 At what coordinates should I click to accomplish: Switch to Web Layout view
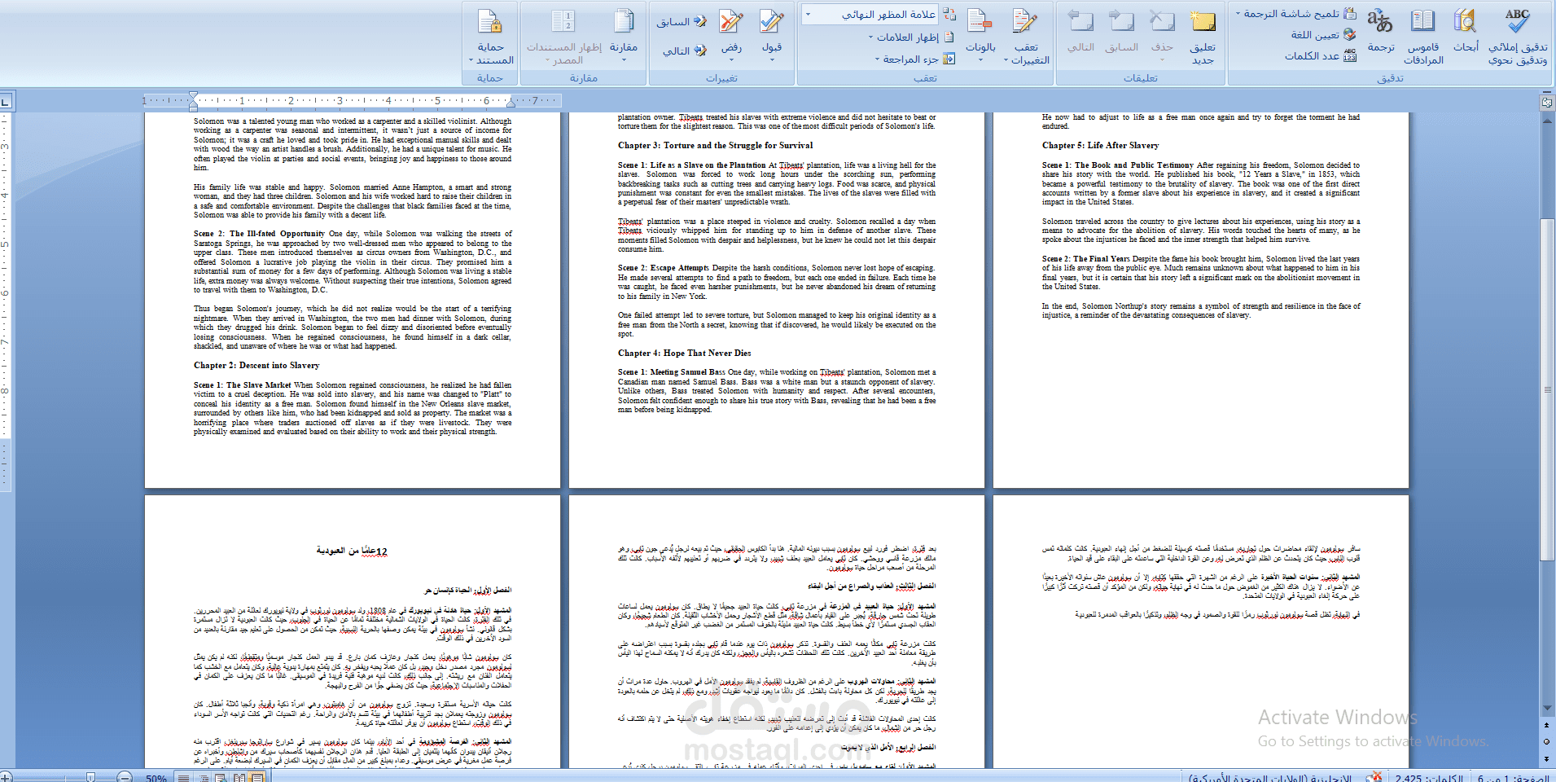[x=221, y=777]
